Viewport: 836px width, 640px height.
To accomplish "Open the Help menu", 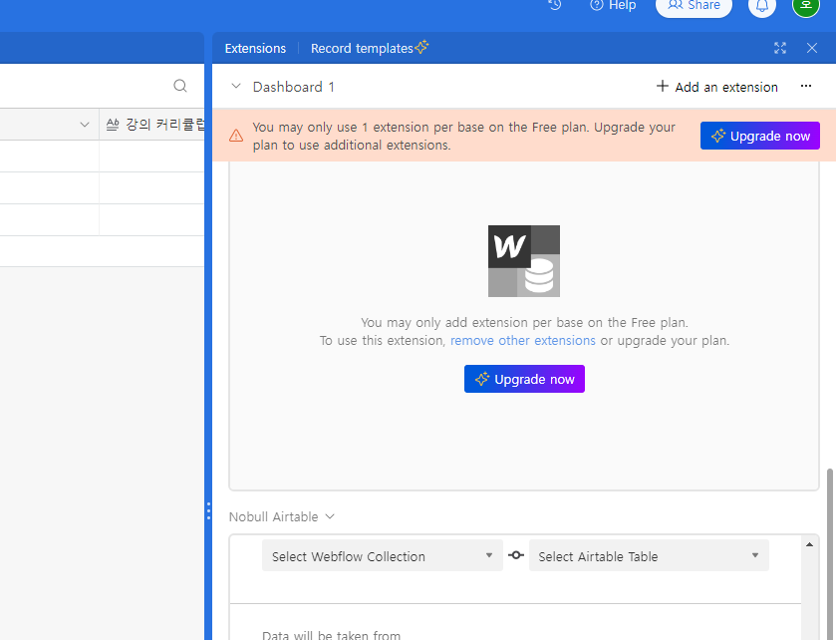I will (x=613, y=5).
